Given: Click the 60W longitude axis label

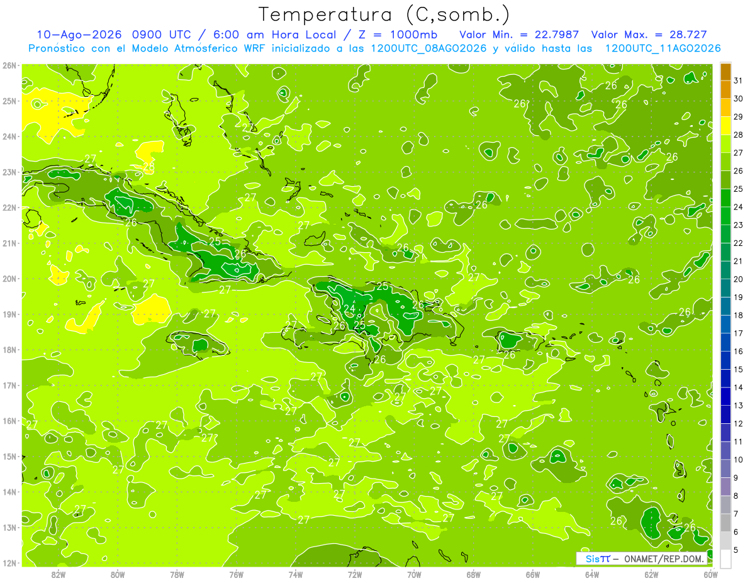Looking at the screenshot, I should [711, 574].
